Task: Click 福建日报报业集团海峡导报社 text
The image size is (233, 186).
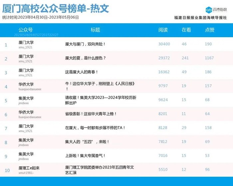Action: (200, 18)
